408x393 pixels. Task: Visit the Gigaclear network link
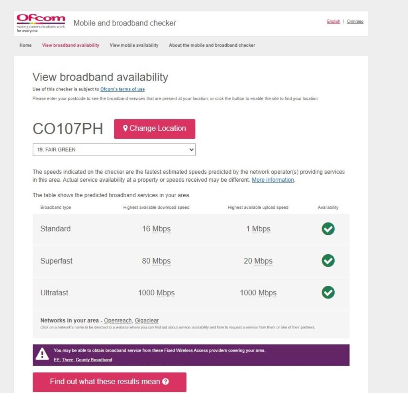click(x=147, y=320)
